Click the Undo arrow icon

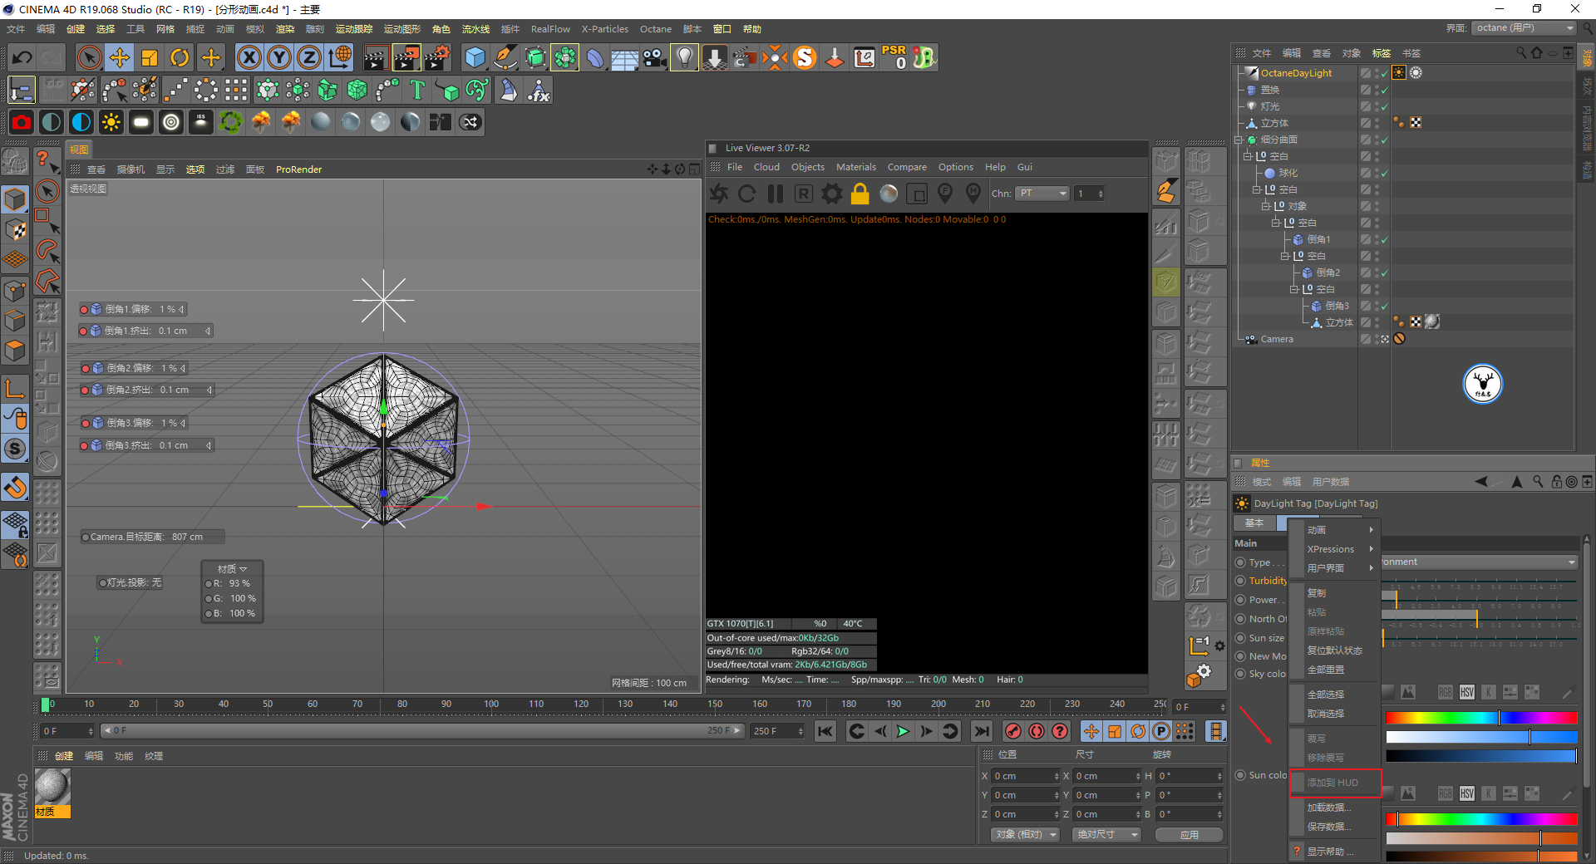coord(22,57)
